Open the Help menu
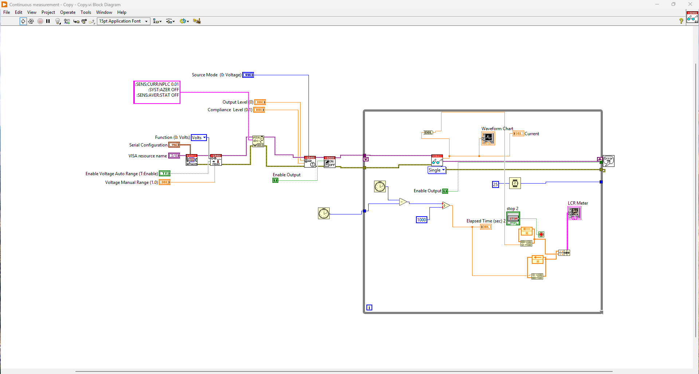Image resolution: width=699 pixels, height=374 pixels. (x=122, y=12)
